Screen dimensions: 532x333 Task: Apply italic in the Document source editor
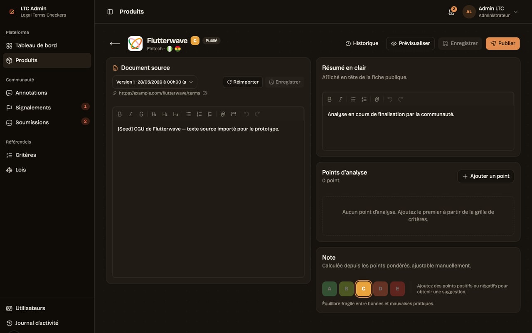pos(131,114)
